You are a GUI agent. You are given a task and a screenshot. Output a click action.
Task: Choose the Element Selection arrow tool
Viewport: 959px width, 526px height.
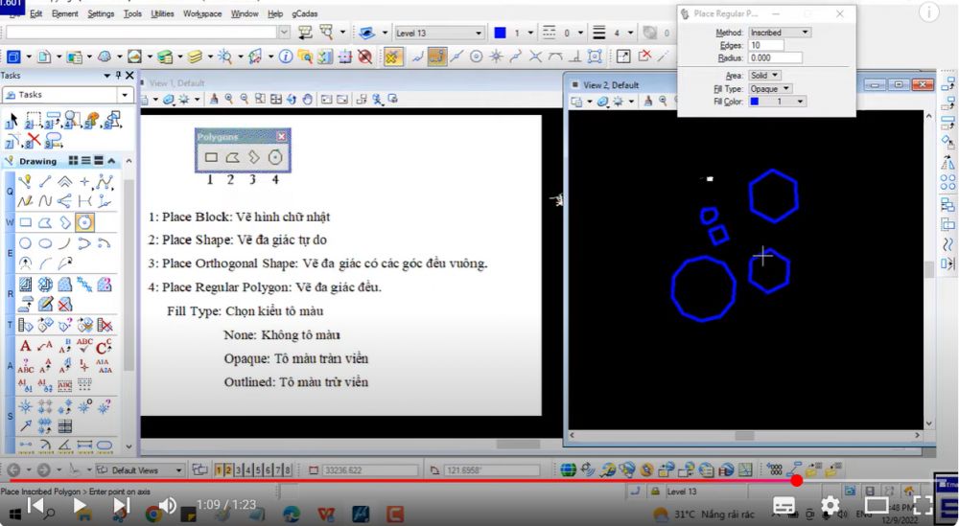pyautogui.click(x=12, y=120)
